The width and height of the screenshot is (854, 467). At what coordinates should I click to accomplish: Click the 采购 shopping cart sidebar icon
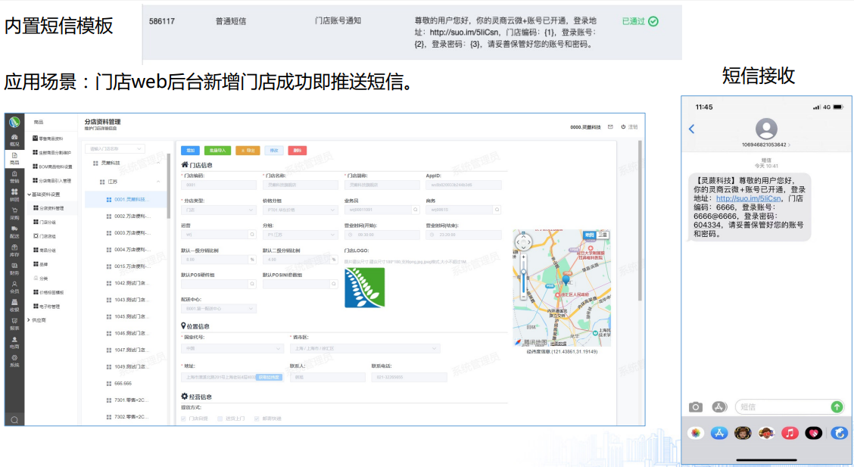click(x=14, y=213)
